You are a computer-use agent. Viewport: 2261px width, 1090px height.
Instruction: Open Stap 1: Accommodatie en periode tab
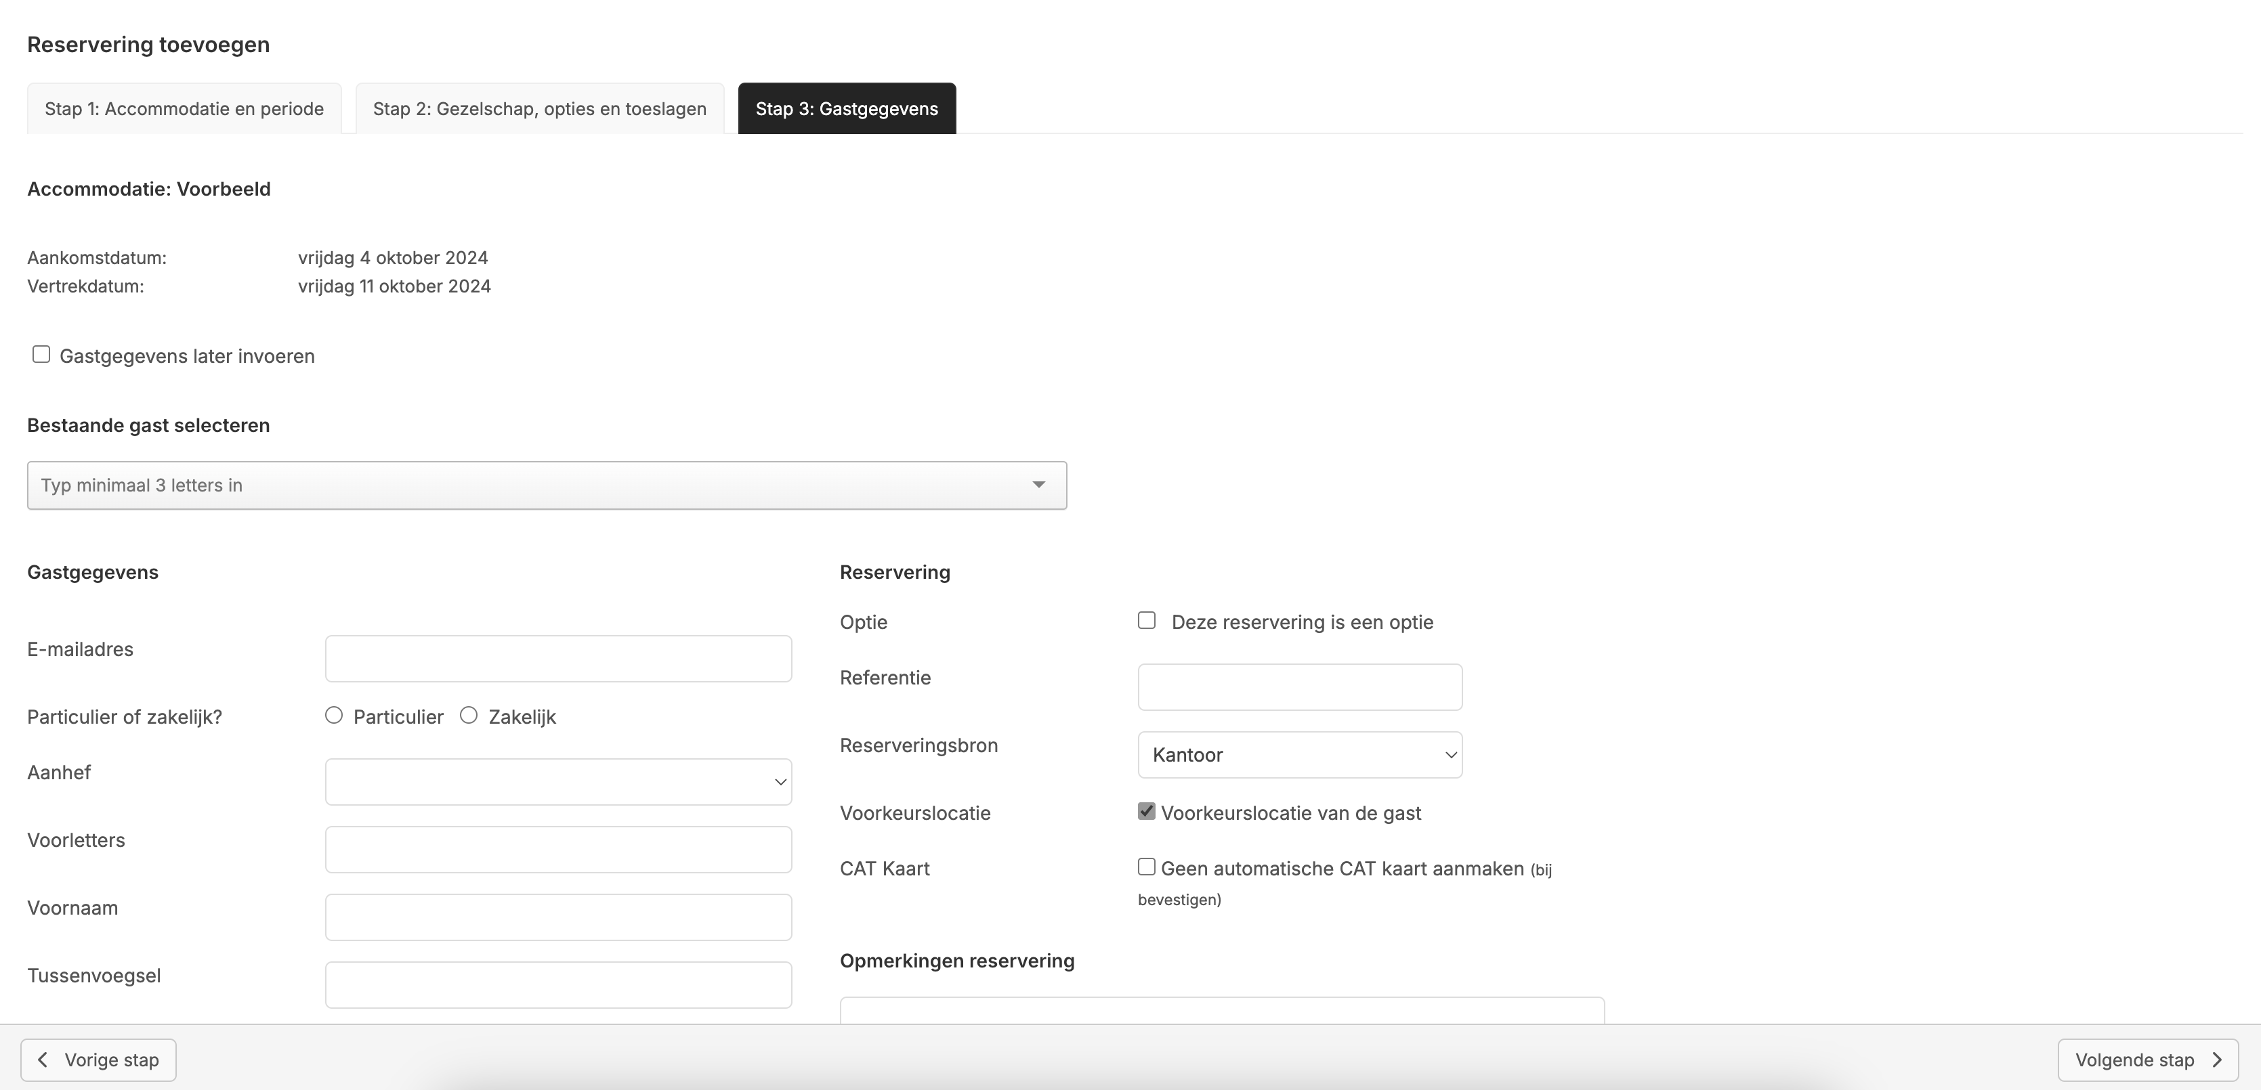tap(184, 109)
